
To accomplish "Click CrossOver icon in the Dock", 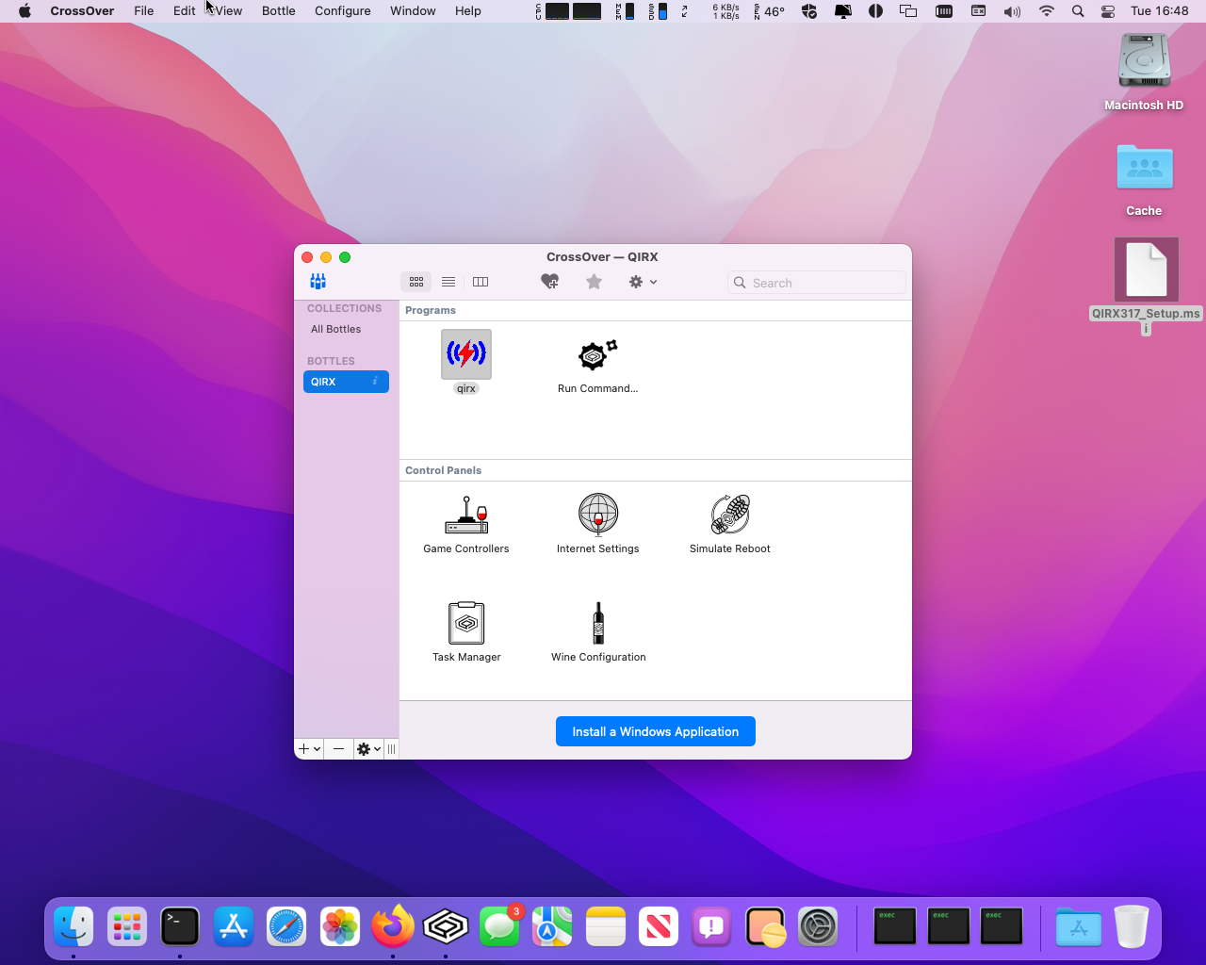I will coord(446,927).
